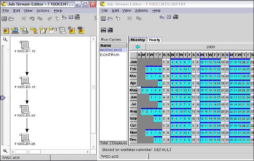The height and width of the screenshot is (161, 254).
Task: Click the open folder icon in left toolbar
Action: click(x=11, y=19)
